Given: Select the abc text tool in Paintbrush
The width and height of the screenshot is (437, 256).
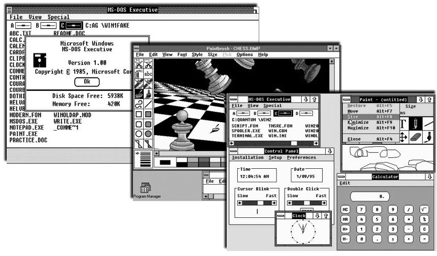Looking at the screenshot, I should 148,74.
